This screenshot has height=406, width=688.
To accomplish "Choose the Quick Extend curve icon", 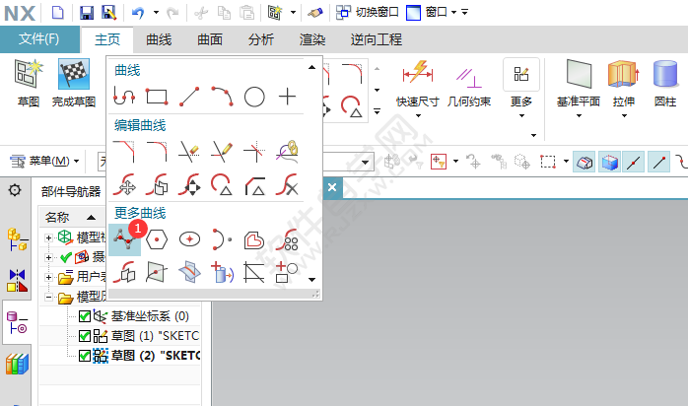I will click(222, 152).
